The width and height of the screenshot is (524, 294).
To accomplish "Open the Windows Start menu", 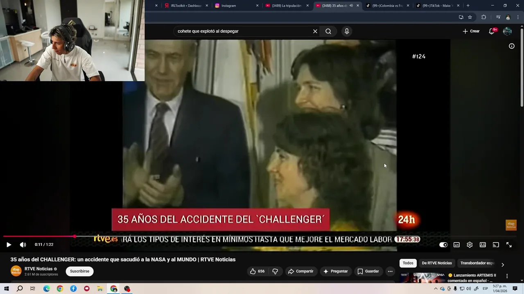I will tap(7, 289).
